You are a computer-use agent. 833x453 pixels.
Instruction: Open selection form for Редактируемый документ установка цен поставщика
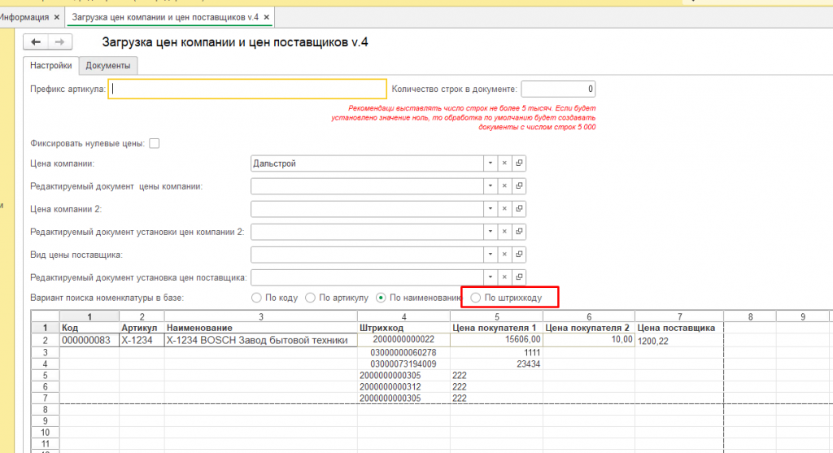click(519, 277)
